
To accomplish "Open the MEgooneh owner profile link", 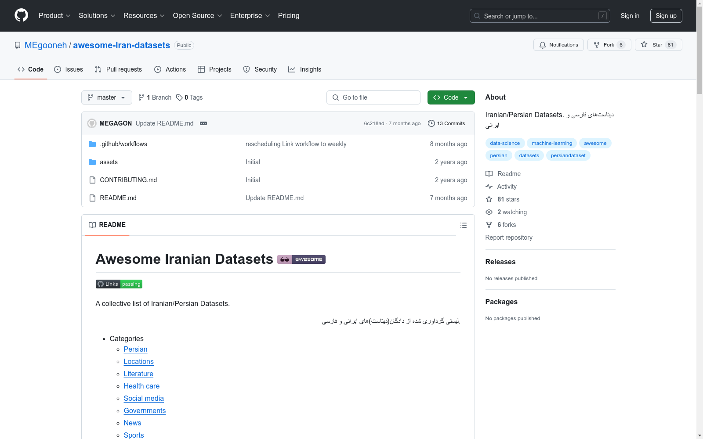I will pyautogui.click(x=46, y=45).
